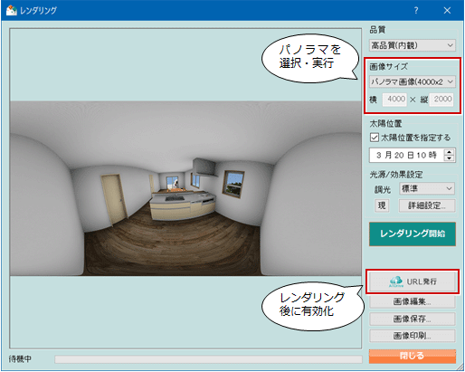Open 詳細設定 settings
Image resolution: width=465 pixels, height=372 pixels.
[427, 205]
